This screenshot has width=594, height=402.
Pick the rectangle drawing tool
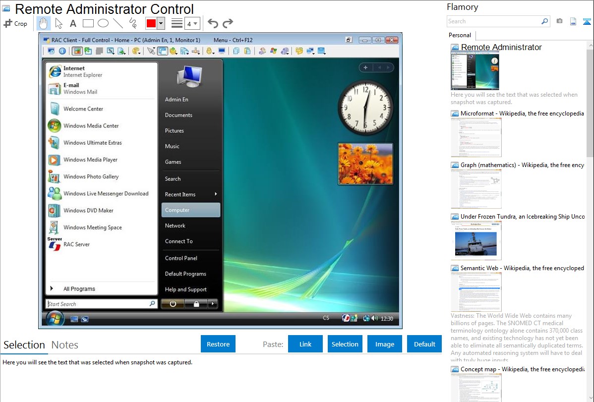pos(88,23)
